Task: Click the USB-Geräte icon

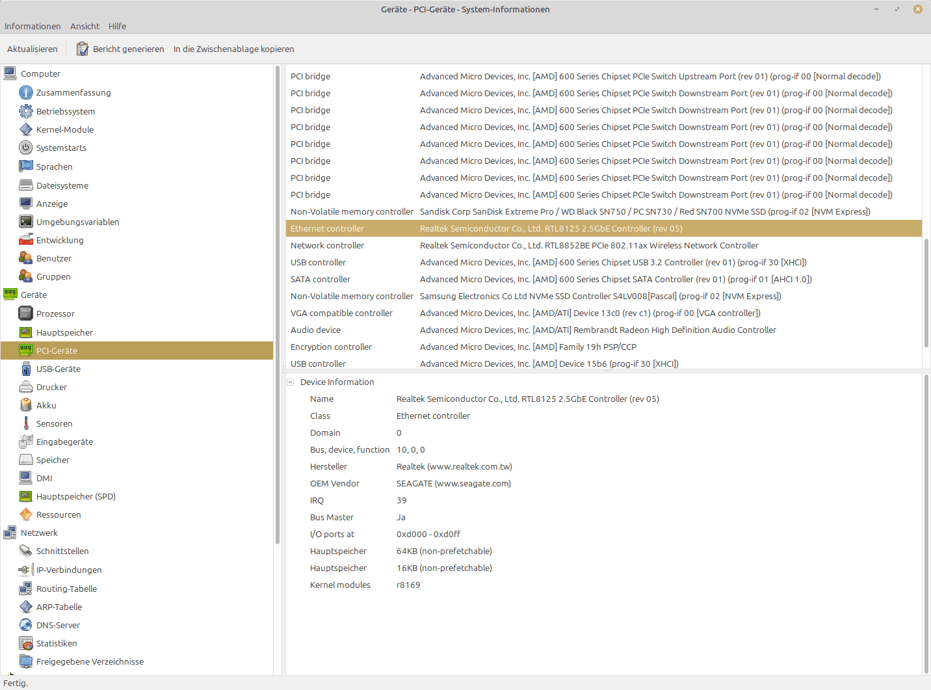Action: coord(26,369)
